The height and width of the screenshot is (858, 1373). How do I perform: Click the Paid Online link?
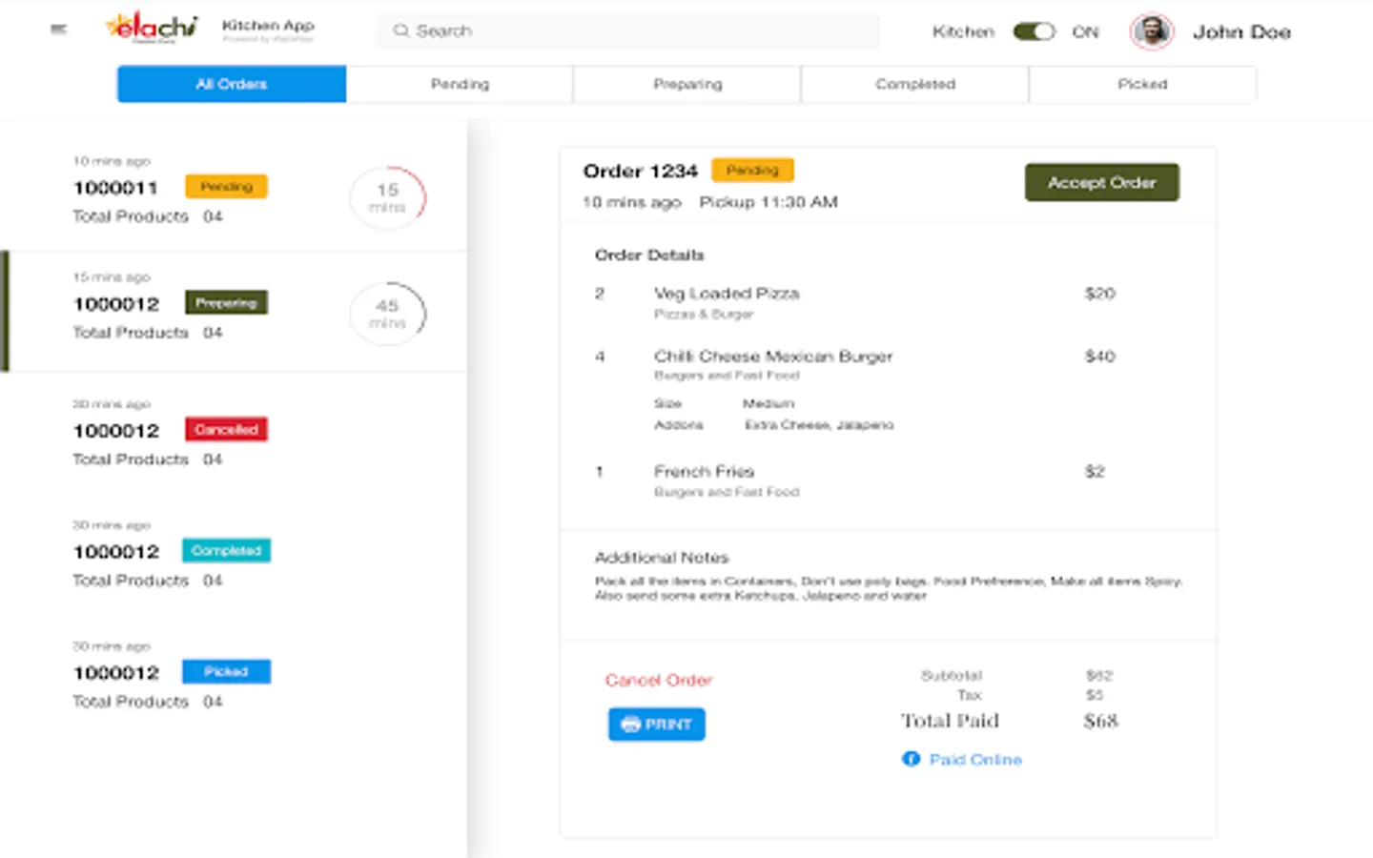tap(975, 760)
